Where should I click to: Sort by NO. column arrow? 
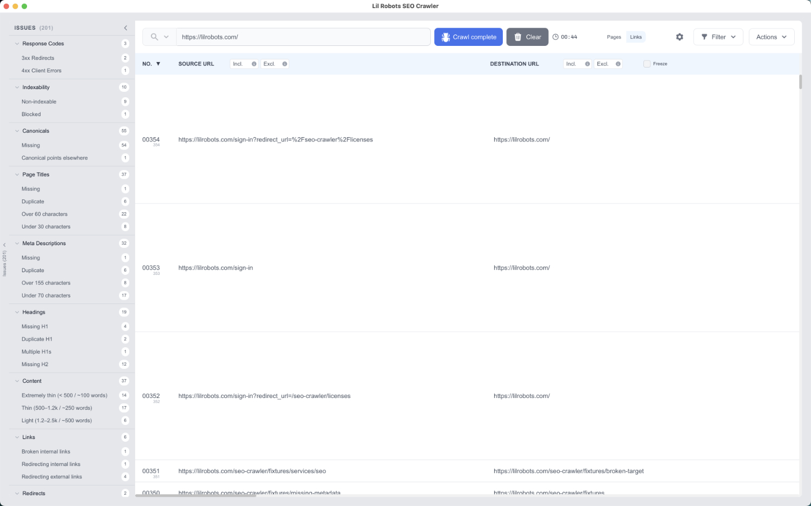158,64
